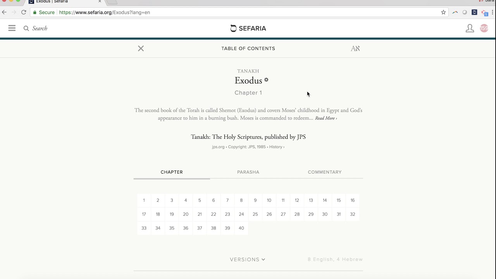Bookmark this page with the star icon

point(443,12)
